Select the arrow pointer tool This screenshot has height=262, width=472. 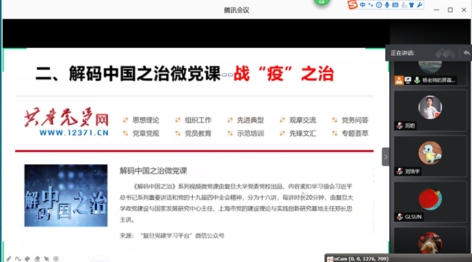(x=47, y=259)
